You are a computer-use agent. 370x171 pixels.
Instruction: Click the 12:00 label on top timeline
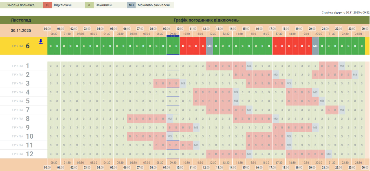206,29
